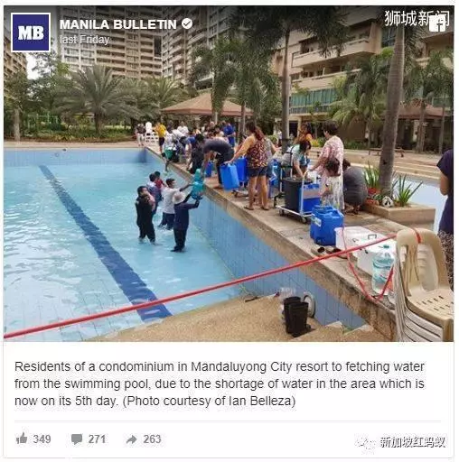Like the post with thumbs-up icon
The image size is (459, 462).
[x=22, y=439]
